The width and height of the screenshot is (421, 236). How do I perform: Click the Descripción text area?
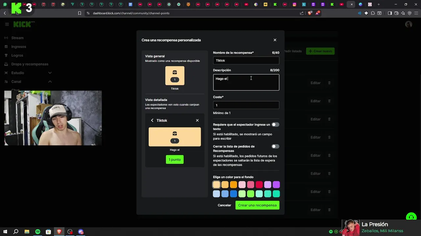[246, 82]
